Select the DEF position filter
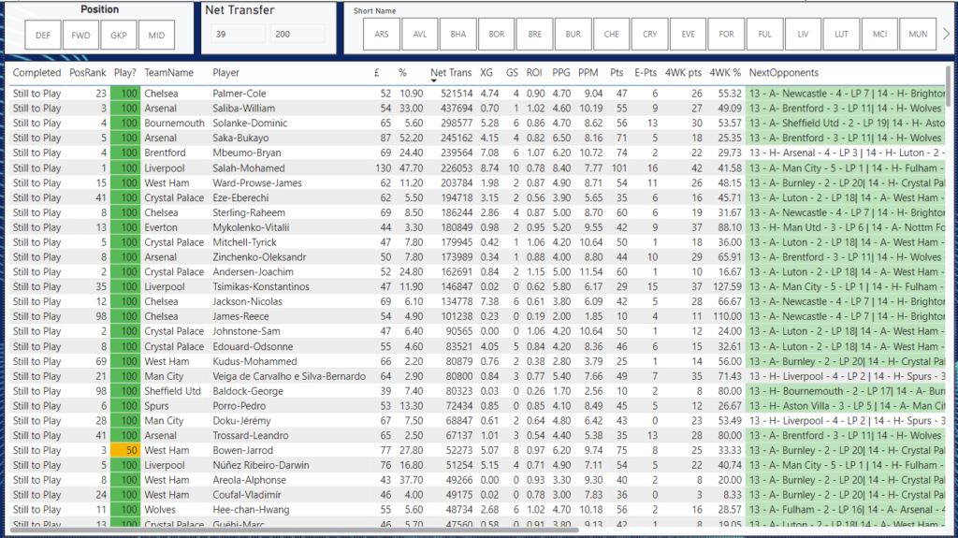The height and width of the screenshot is (538, 958). pyautogui.click(x=43, y=35)
